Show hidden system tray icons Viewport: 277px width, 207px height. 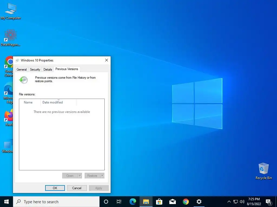[x=229, y=202]
